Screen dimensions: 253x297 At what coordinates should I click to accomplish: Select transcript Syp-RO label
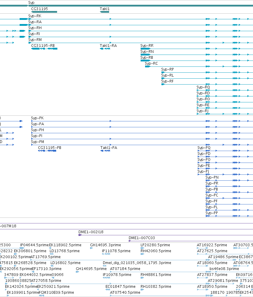203,99
